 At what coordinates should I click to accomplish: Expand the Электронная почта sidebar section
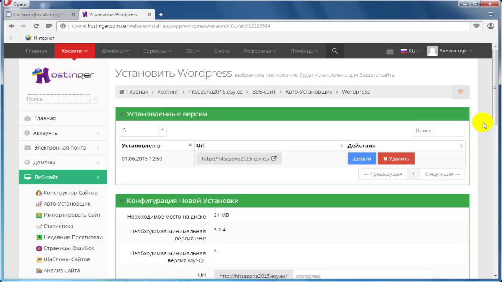pos(63,148)
